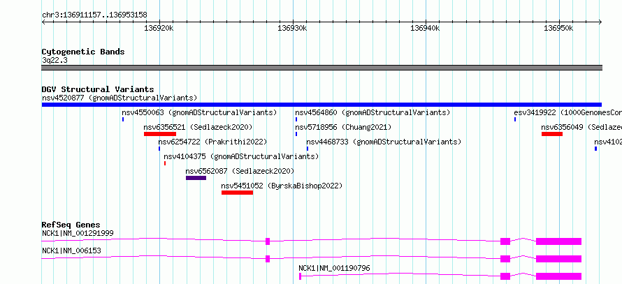This screenshot has height=284, width=622.
Task: Click the last exon of NCK1|NM_001190796
Action: click(x=558, y=276)
